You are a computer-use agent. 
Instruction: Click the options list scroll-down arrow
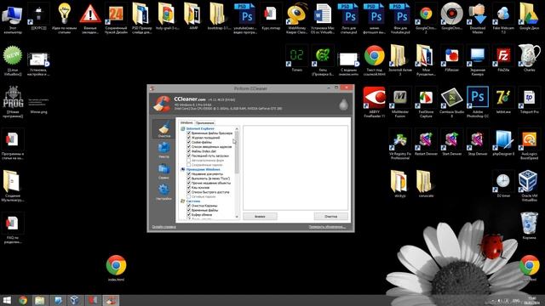click(x=237, y=217)
